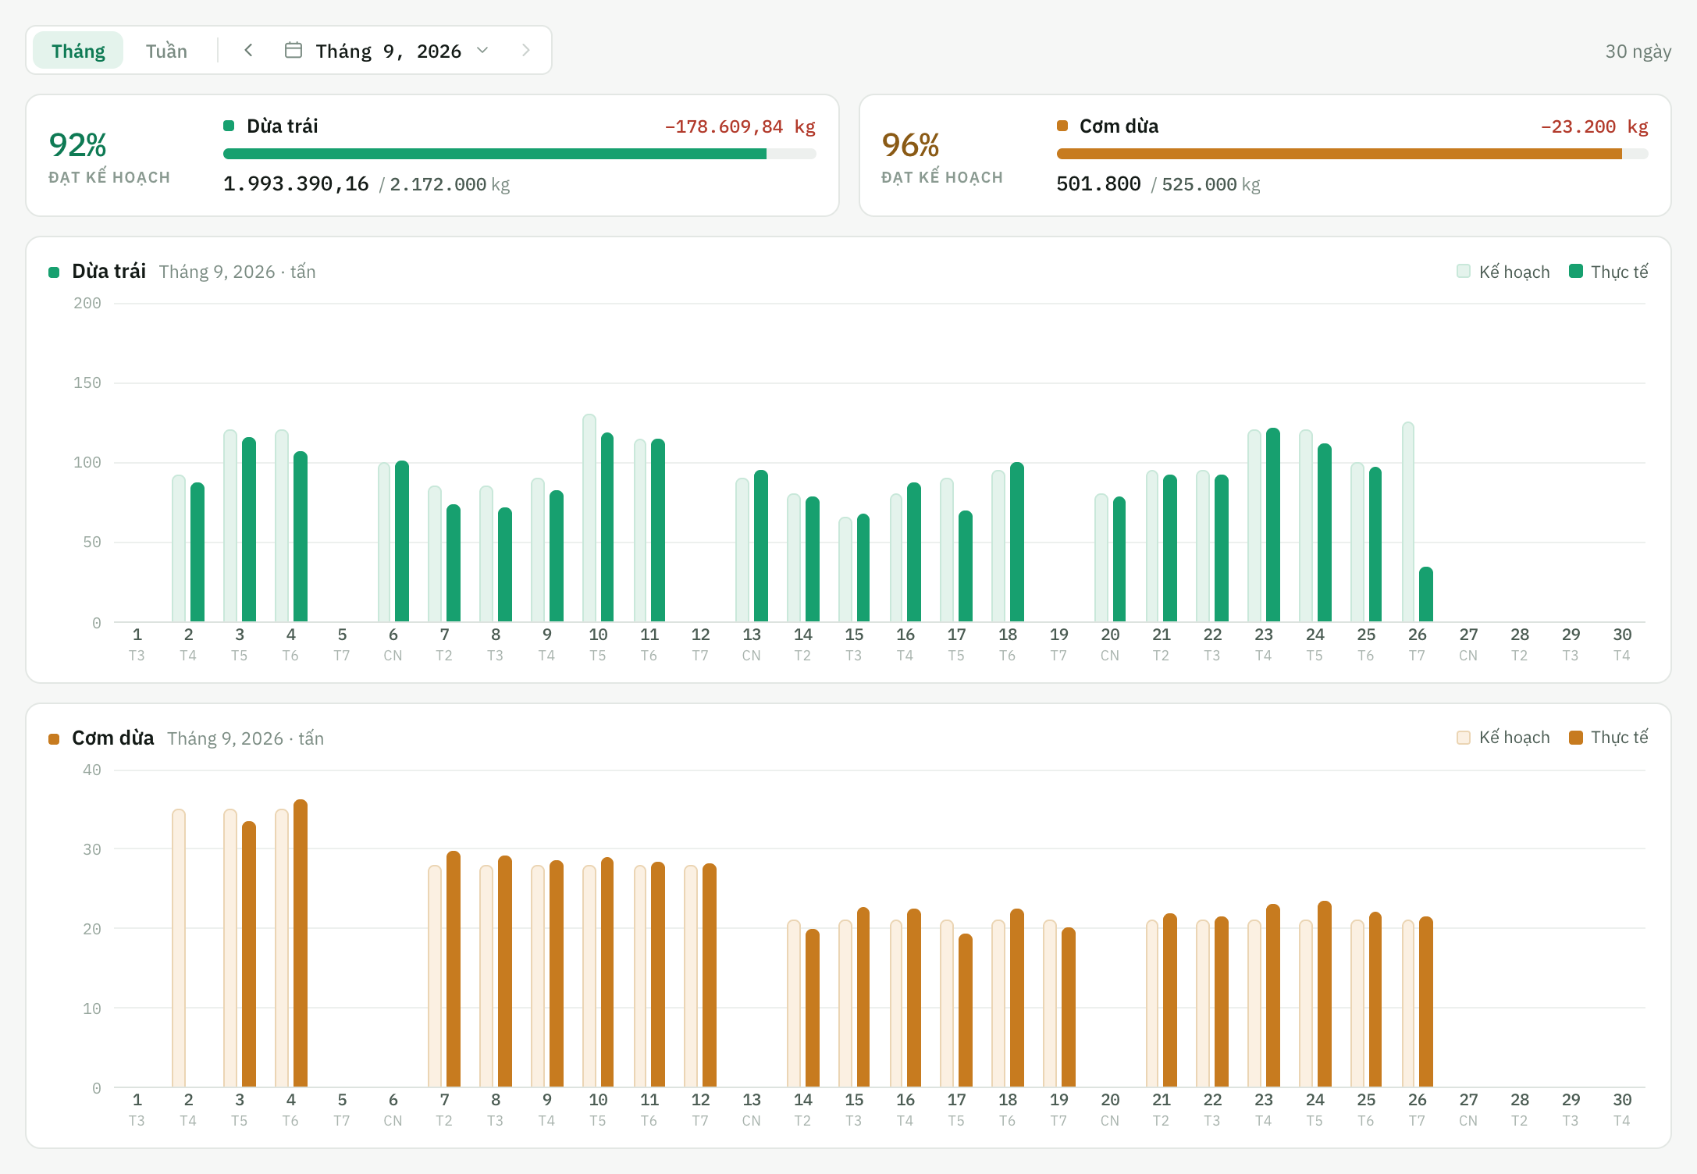
Task: Click the orange Cơm dừa chart title marker
Action: [54, 739]
